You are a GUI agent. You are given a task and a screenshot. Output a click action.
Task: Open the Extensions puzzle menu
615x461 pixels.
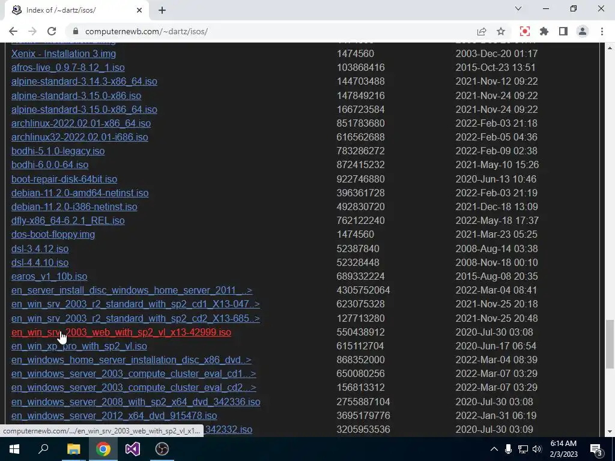(544, 31)
